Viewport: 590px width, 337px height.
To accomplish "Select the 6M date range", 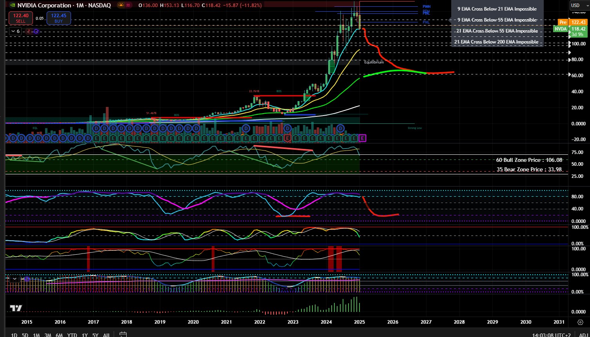I will pos(59,335).
